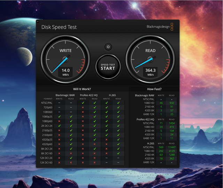The width and height of the screenshot is (223, 188).
Task: Click dash for 12K DCI 24 H.265 write
Action: point(106,158)
